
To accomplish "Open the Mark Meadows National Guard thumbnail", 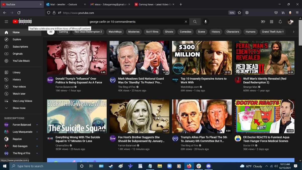I will [x=139, y=58].
